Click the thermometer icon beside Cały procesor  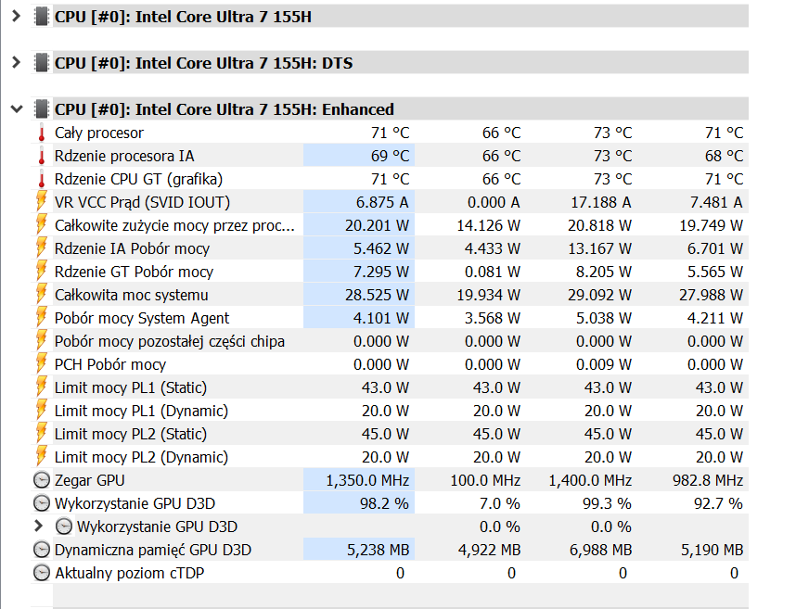click(41, 133)
